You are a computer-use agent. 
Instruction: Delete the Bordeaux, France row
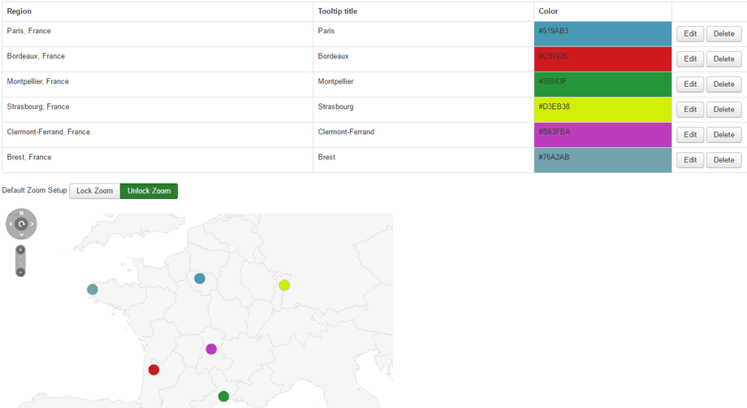[723, 59]
